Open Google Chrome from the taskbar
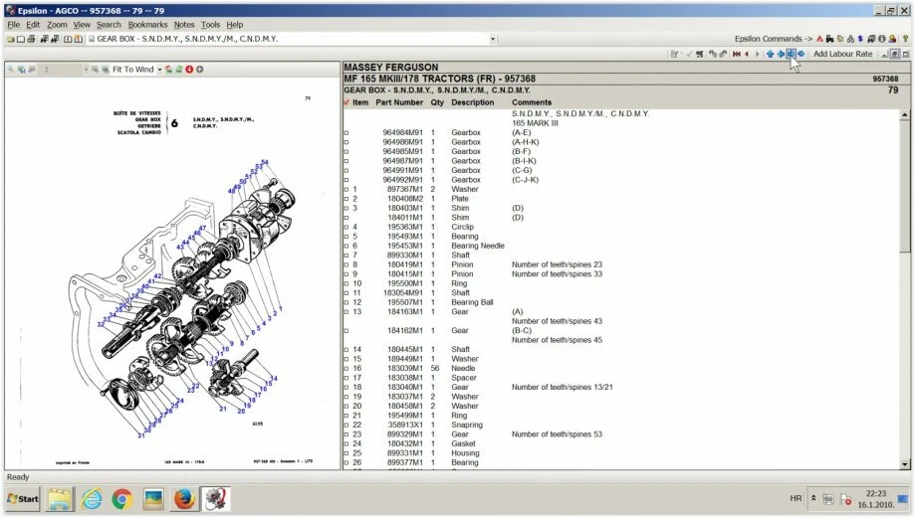 [121, 499]
